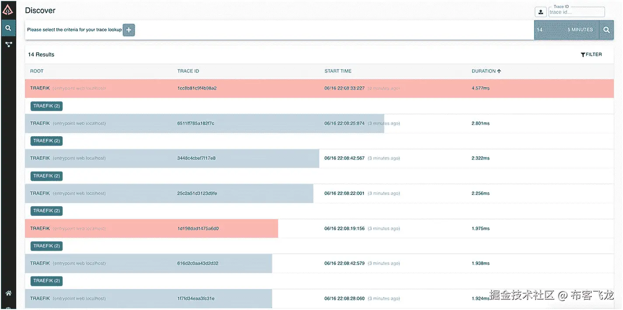
Task: Click the Discover page heading
Action: 40,10
